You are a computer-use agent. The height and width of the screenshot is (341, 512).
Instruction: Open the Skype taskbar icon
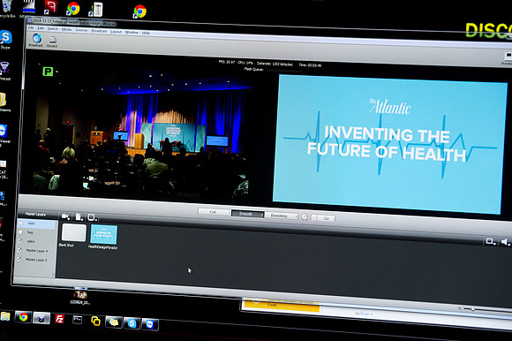(x=132, y=323)
